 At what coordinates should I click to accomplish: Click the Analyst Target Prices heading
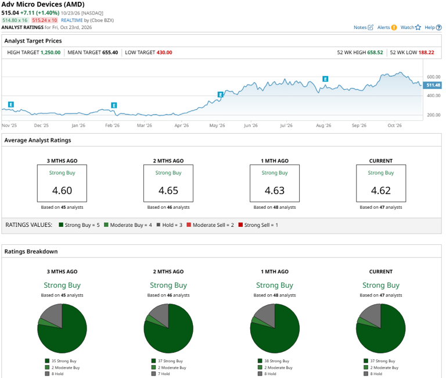click(33, 41)
